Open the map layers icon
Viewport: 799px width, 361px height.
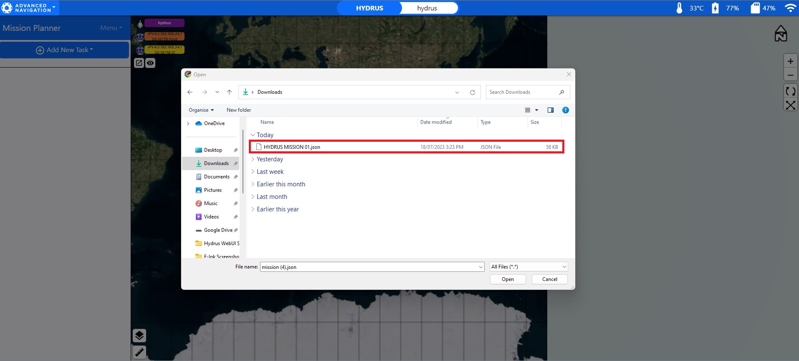(x=139, y=335)
